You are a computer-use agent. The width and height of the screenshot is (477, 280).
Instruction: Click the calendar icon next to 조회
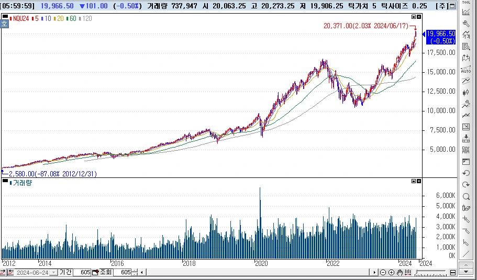tap(95, 272)
